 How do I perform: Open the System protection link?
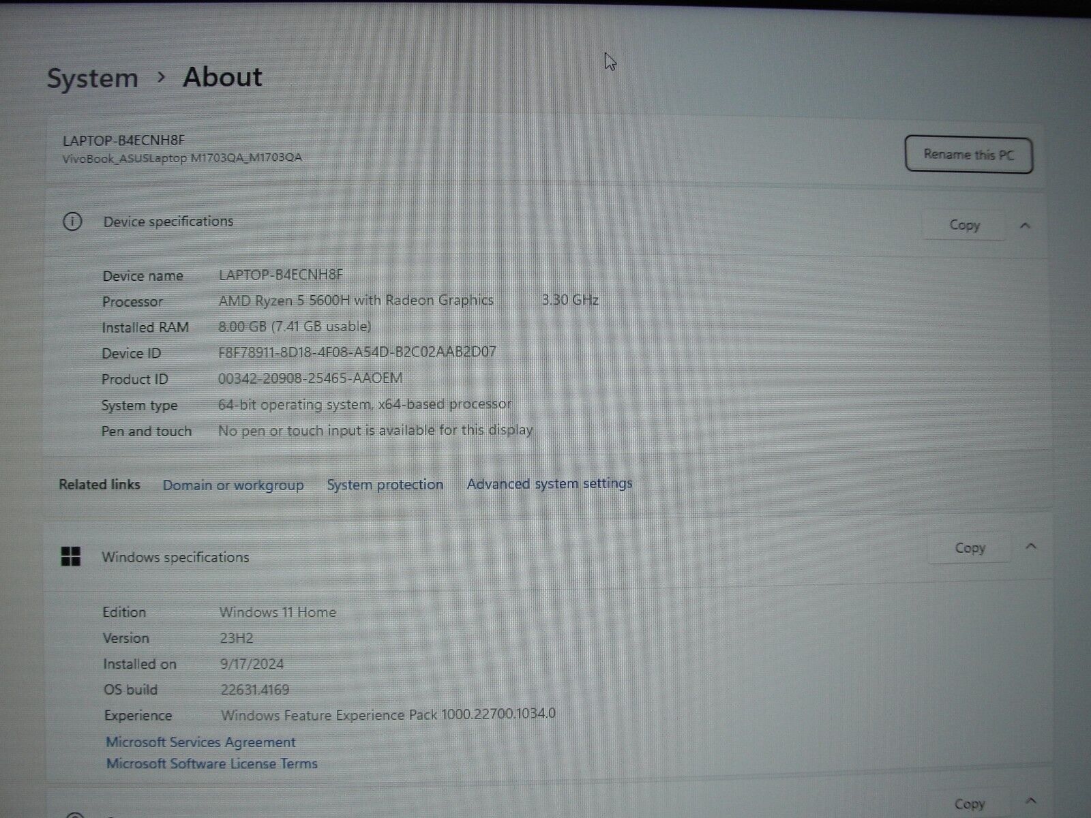point(385,485)
